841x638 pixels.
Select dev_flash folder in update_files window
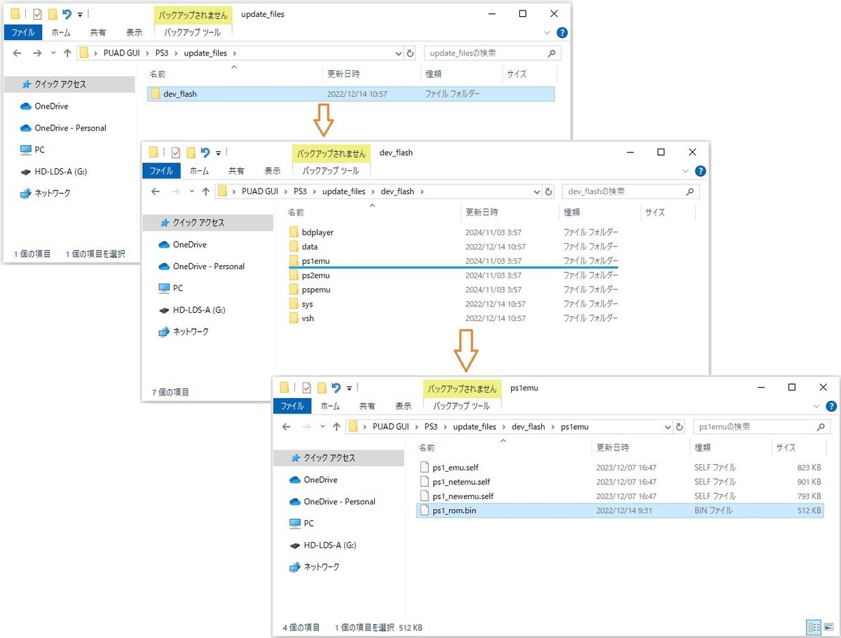(x=350, y=94)
